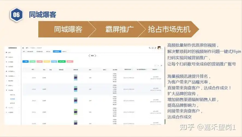242x137 pixels.
Task: Go to 首页 in the breadcrumb
Action: click(x=27, y=48)
